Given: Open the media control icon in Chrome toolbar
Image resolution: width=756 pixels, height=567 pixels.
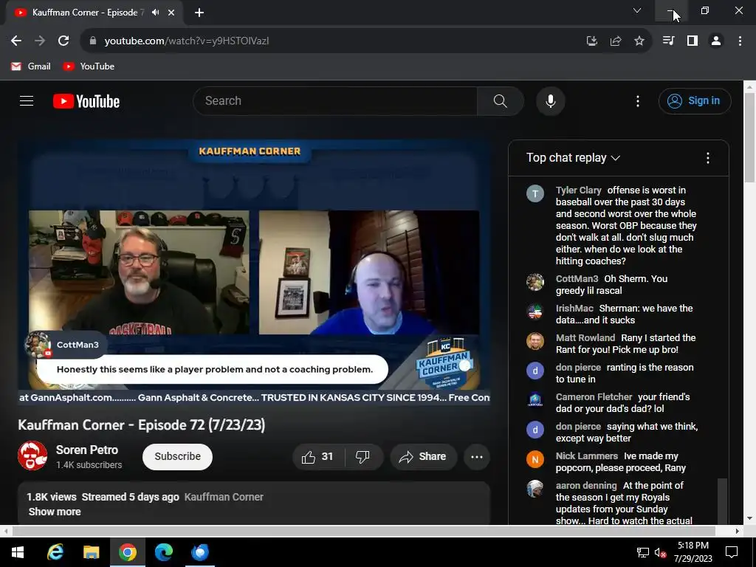Looking at the screenshot, I should [x=668, y=41].
